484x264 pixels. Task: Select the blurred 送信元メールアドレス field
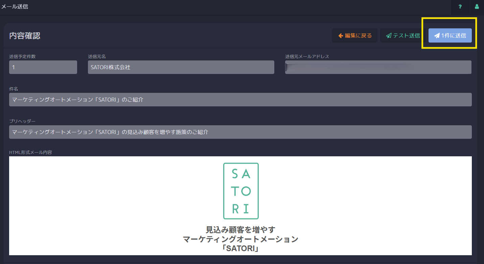[378, 67]
